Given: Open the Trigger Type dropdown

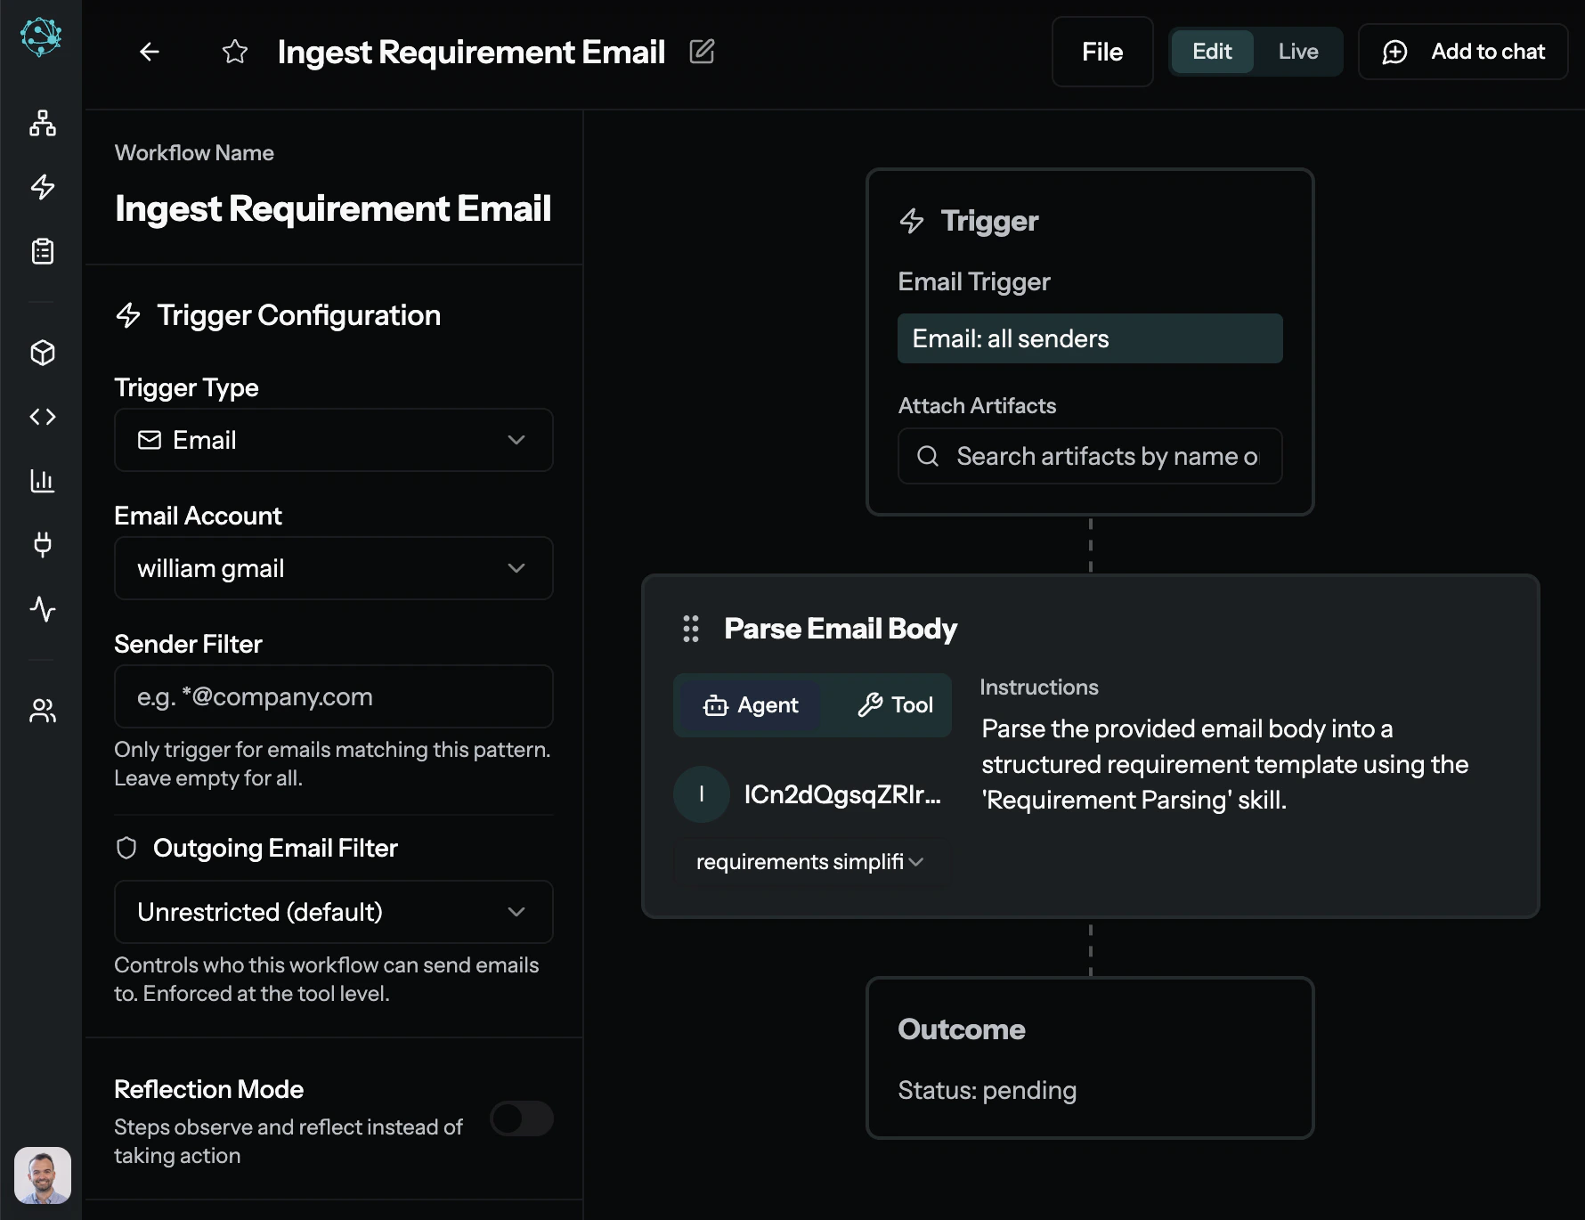Looking at the screenshot, I should (333, 440).
